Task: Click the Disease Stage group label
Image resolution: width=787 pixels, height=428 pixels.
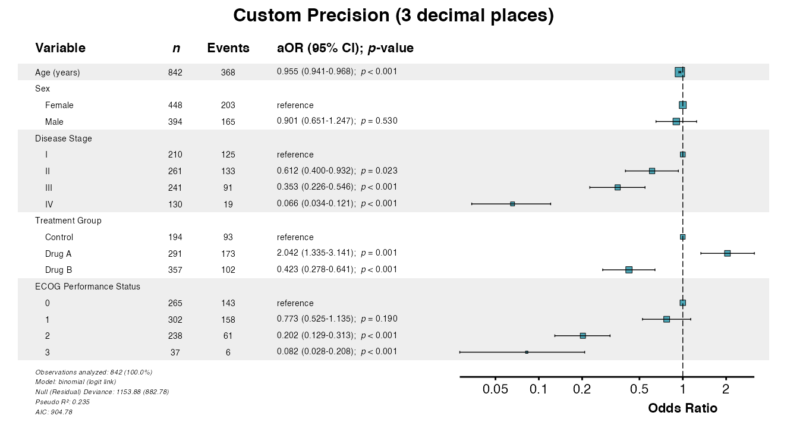Action: (64, 139)
